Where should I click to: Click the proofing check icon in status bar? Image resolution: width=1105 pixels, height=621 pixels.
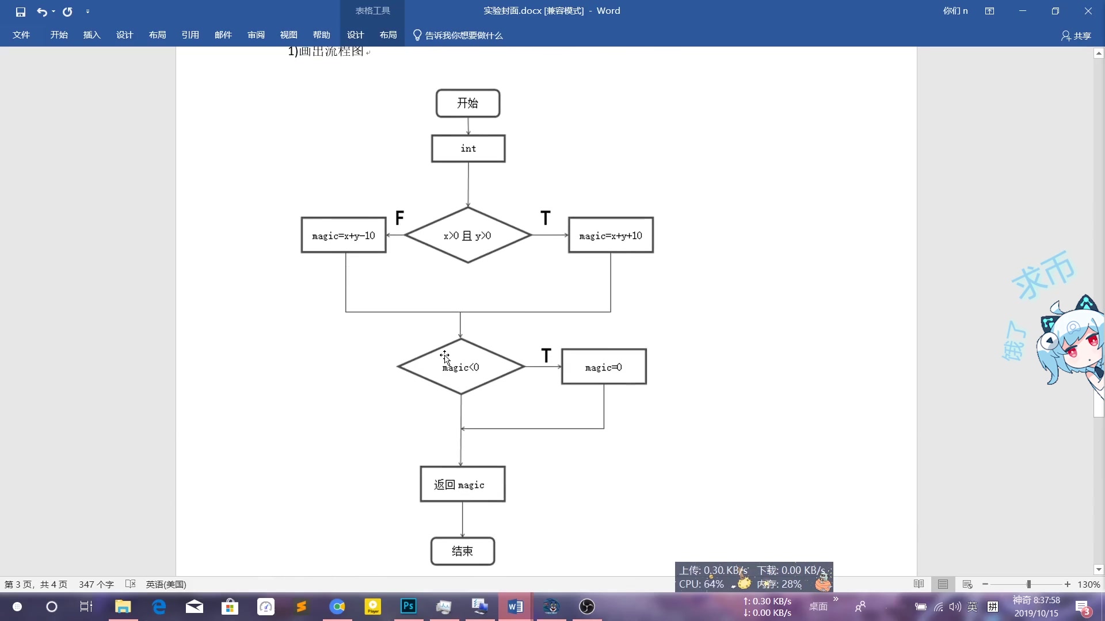tap(131, 584)
